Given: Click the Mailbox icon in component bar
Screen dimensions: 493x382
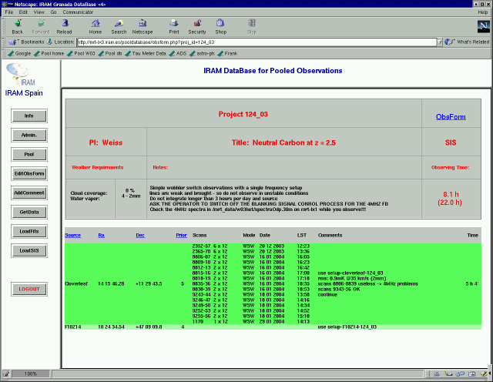Looking at the screenshot, I should [448, 374].
